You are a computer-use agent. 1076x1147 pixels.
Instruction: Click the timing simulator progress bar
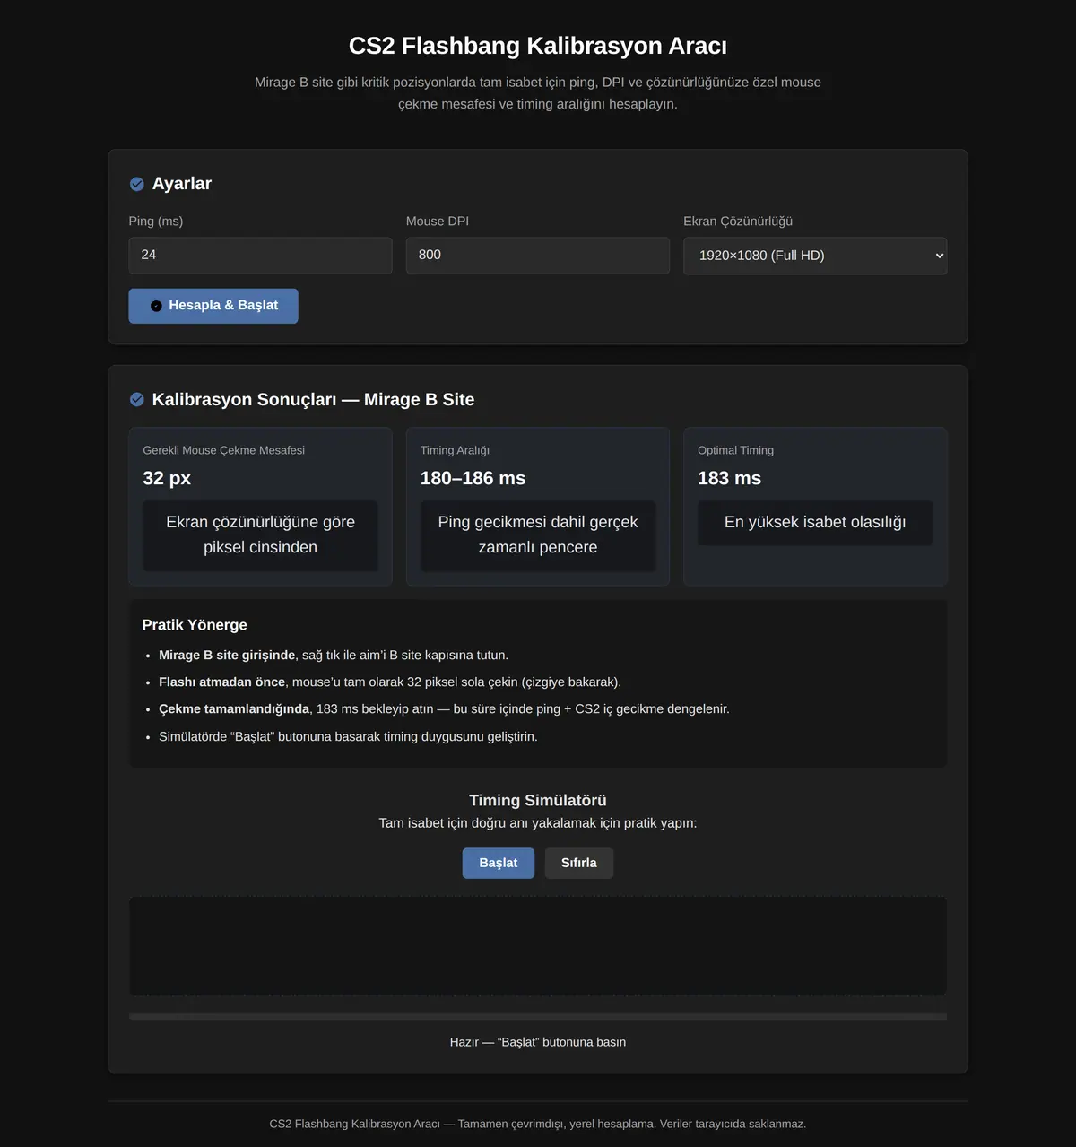[538, 1017]
